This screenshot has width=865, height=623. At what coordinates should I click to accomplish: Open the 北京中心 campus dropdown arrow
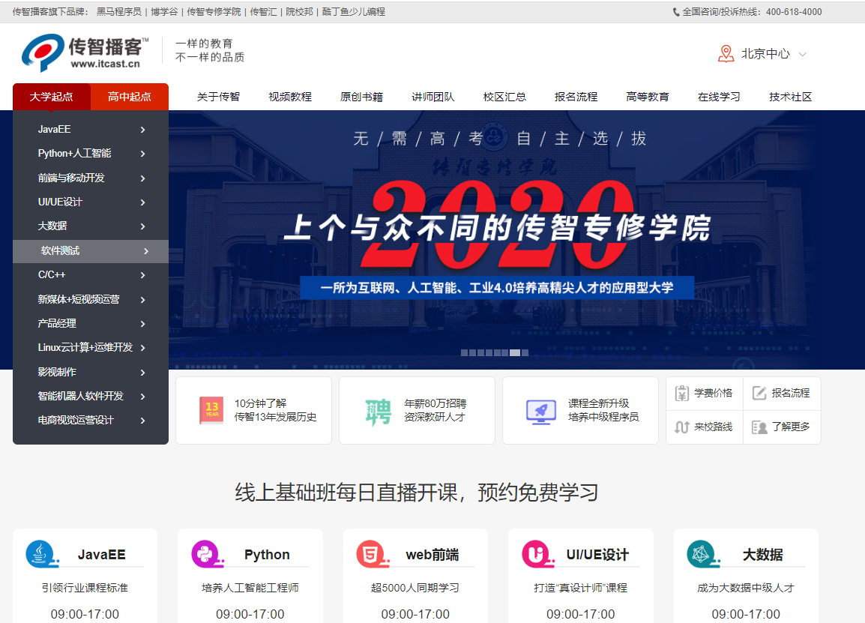pos(803,54)
